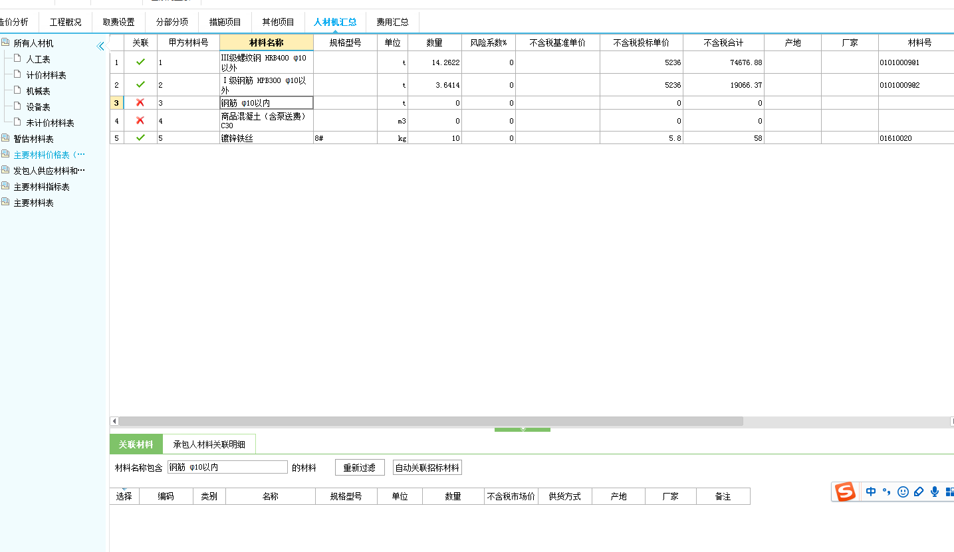Select 主要材料价格表 in sidebar

pos(49,155)
